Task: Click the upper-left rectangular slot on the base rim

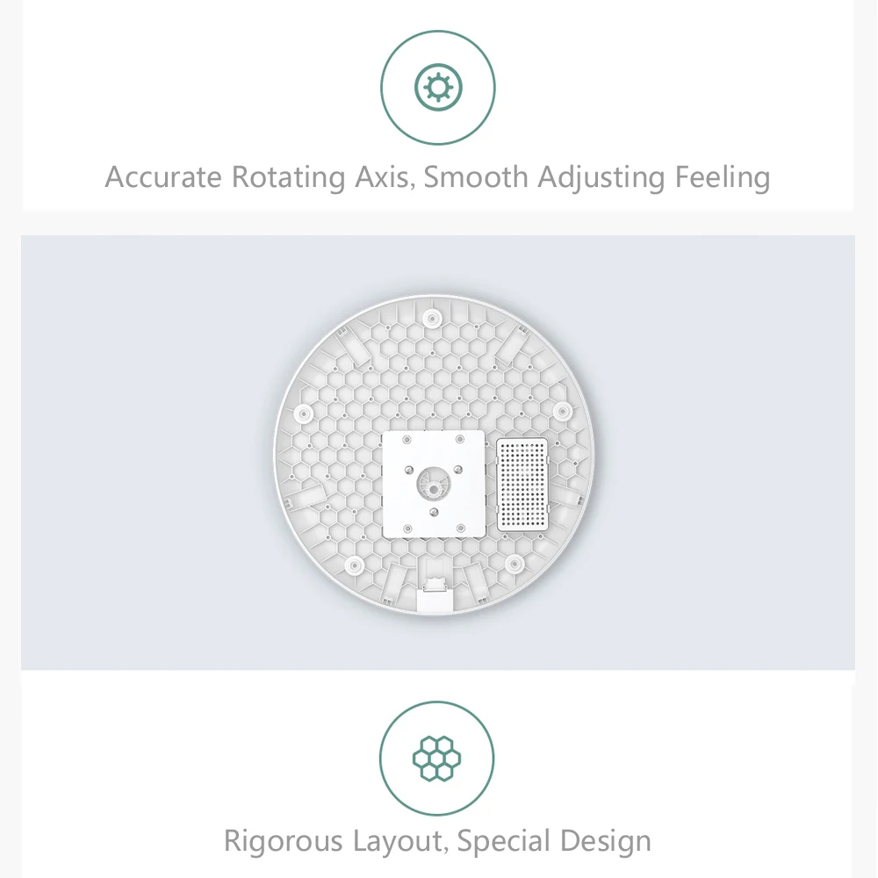Action: (353, 346)
